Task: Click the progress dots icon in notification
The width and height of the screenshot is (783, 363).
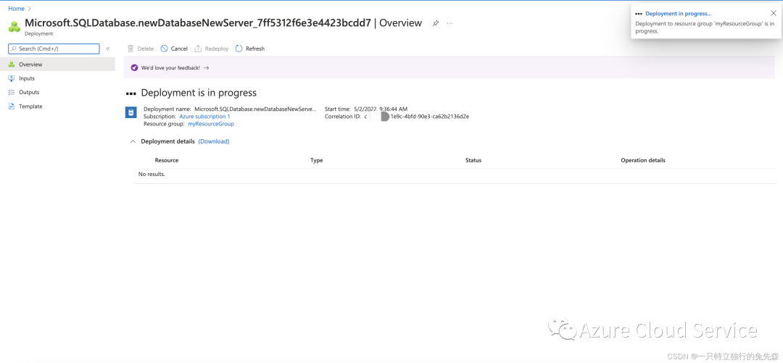Action: [639, 14]
